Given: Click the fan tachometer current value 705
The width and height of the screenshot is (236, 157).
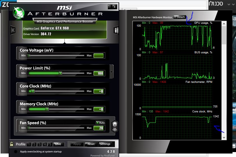Looking at the screenshot, I should pos(215,107).
